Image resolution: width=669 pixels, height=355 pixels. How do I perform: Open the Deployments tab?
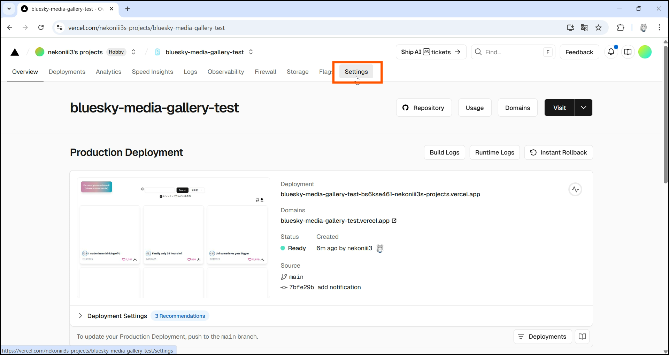pyautogui.click(x=67, y=72)
